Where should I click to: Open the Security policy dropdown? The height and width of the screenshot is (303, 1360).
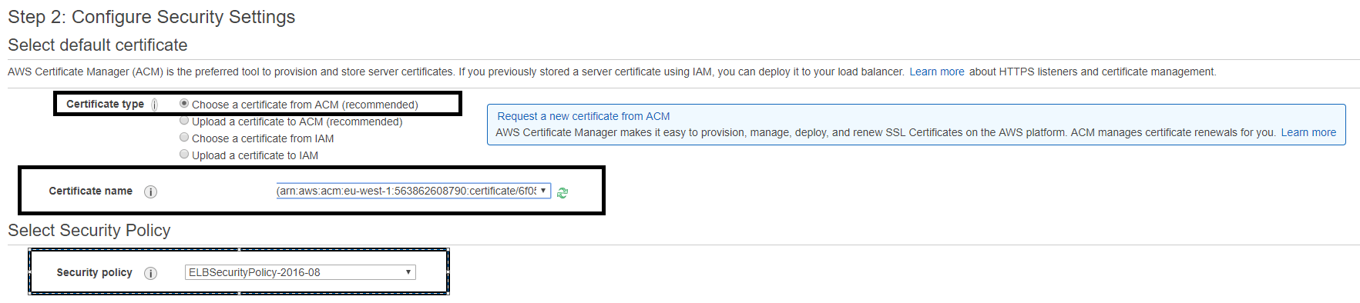click(301, 272)
